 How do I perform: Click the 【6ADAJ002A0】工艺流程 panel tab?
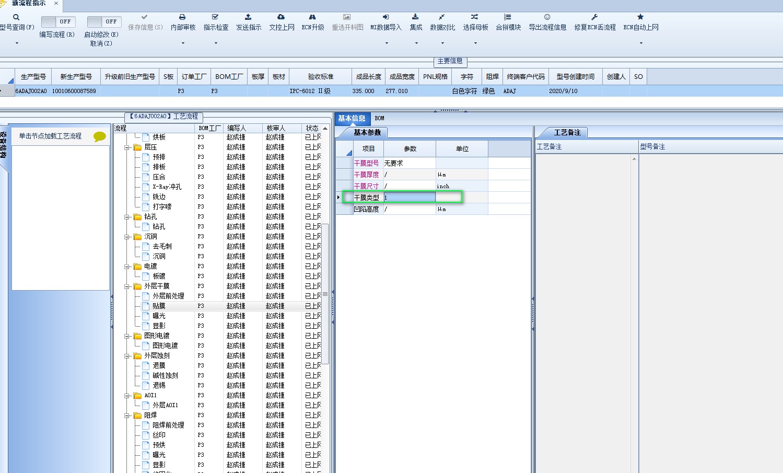[x=164, y=117]
